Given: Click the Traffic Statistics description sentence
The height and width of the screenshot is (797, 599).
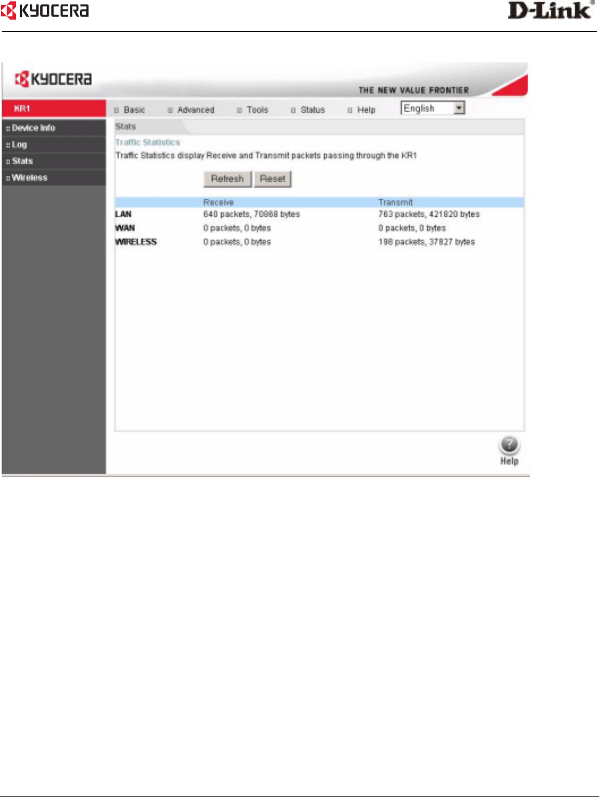Looking at the screenshot, I should click(x=266, y=155).
